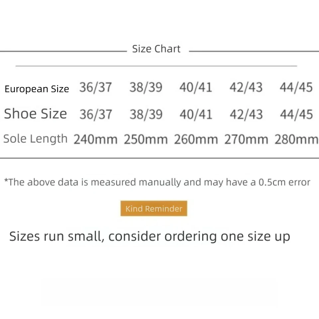The image size is (319, 319).
Task: Click the 0.5cm error measurement note
Action: (x=157, y=182)
